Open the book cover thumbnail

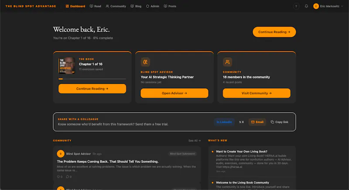pos(67,66)
